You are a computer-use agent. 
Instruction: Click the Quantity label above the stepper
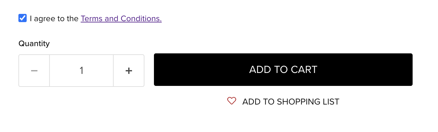[x=34, y=44]
